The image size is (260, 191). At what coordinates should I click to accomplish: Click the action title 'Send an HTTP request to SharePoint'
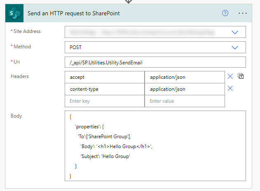click(74, 13)
